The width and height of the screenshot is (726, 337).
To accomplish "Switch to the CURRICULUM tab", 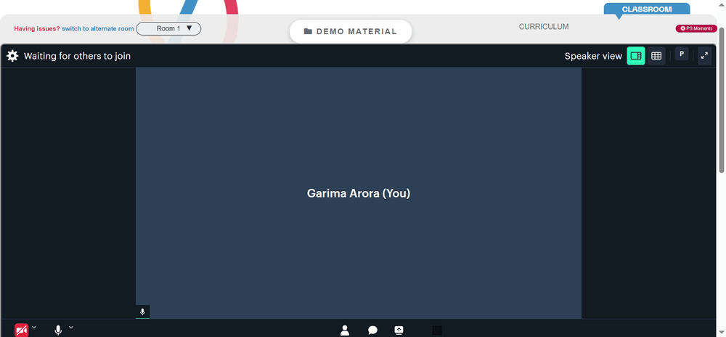I will (544, 27).
